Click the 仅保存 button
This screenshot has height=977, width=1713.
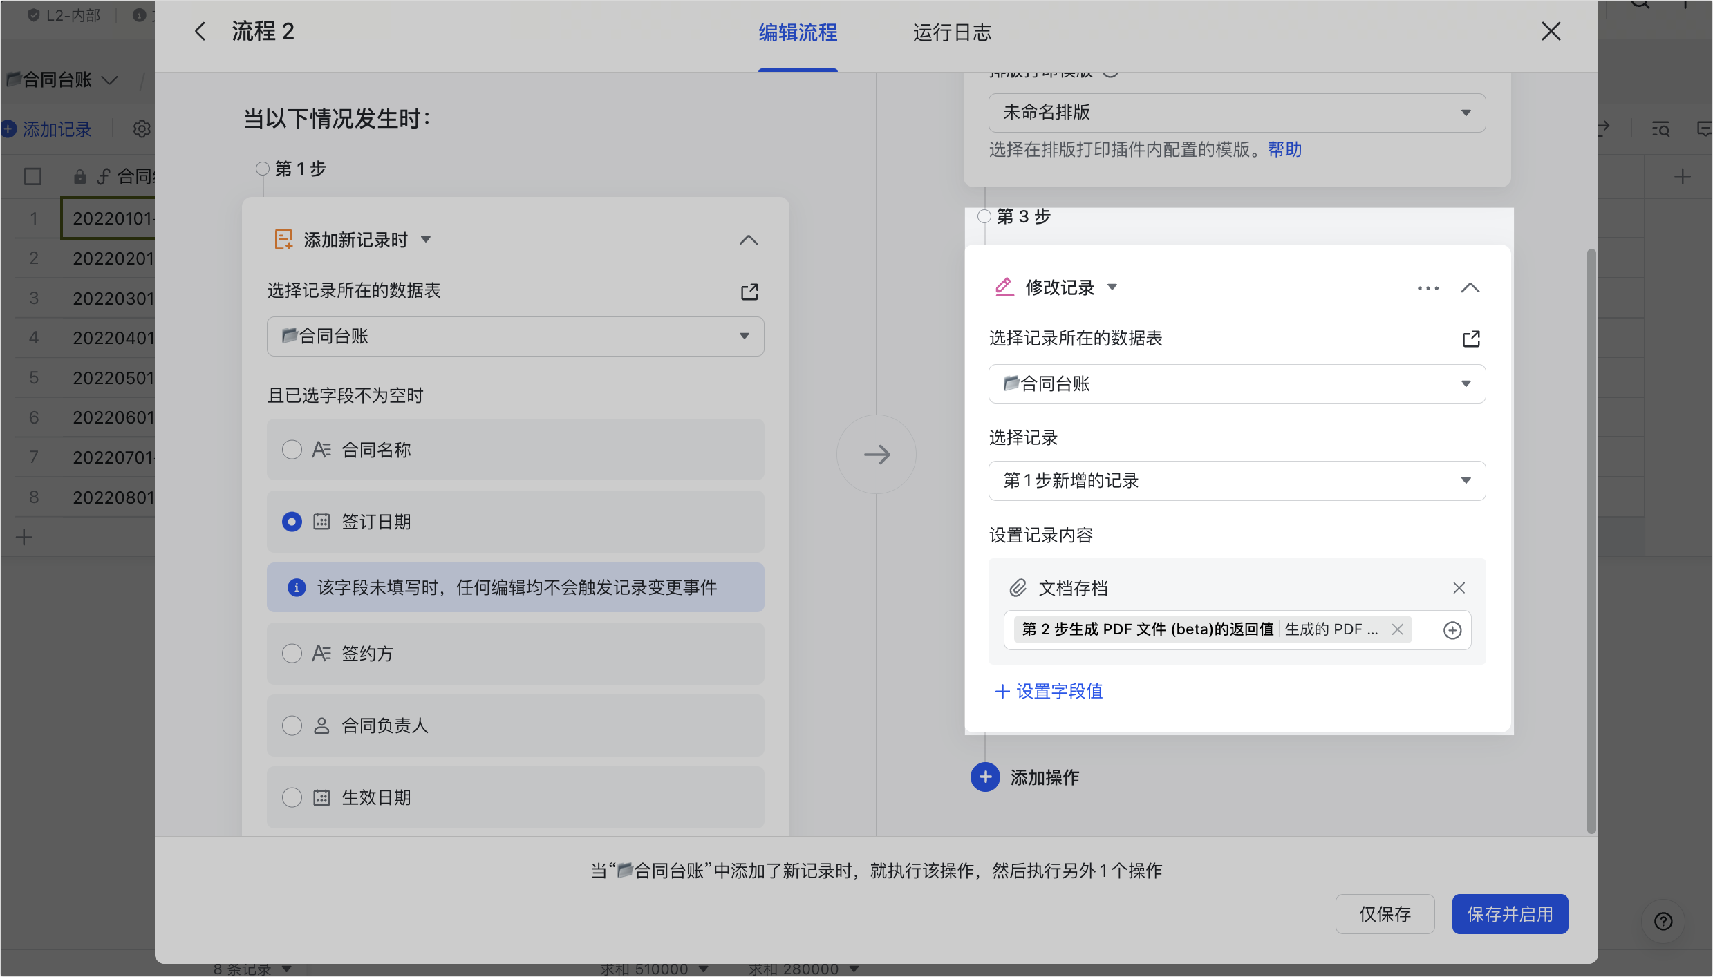click(x=1385, y=914)
